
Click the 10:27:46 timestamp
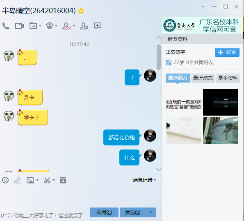[x=79, y=45]
